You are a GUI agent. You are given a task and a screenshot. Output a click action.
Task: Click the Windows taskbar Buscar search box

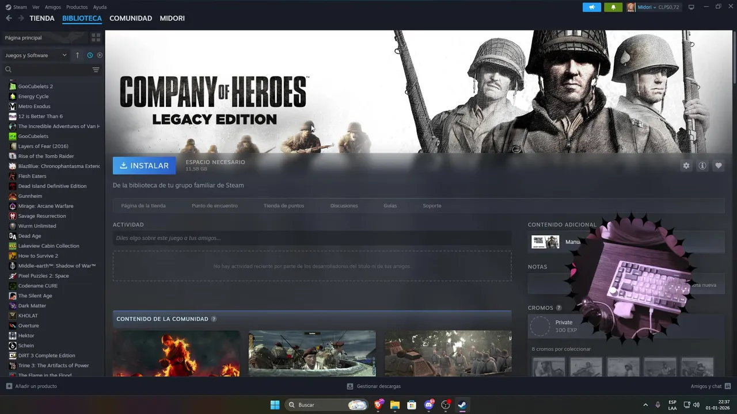[x=327, y=405]
